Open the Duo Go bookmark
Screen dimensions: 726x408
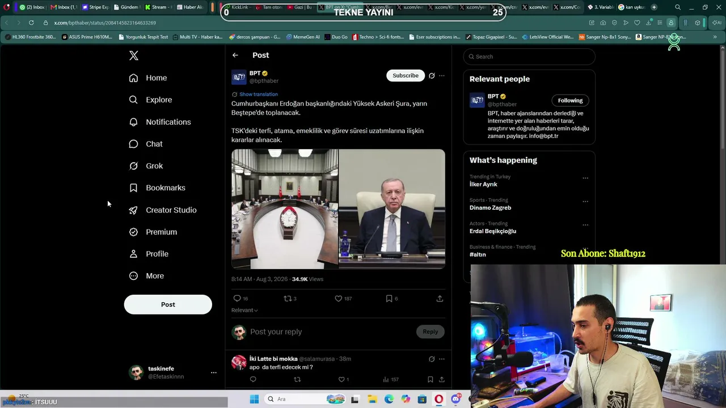pyautogui.click(x=336, y=37)
